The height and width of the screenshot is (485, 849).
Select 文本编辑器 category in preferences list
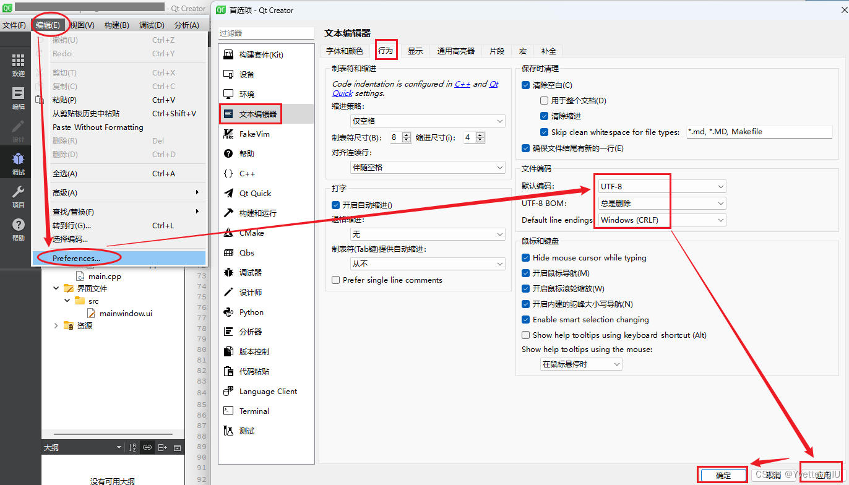pos(266,114)
